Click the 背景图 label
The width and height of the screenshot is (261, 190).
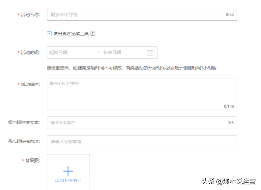click(33, 160)
